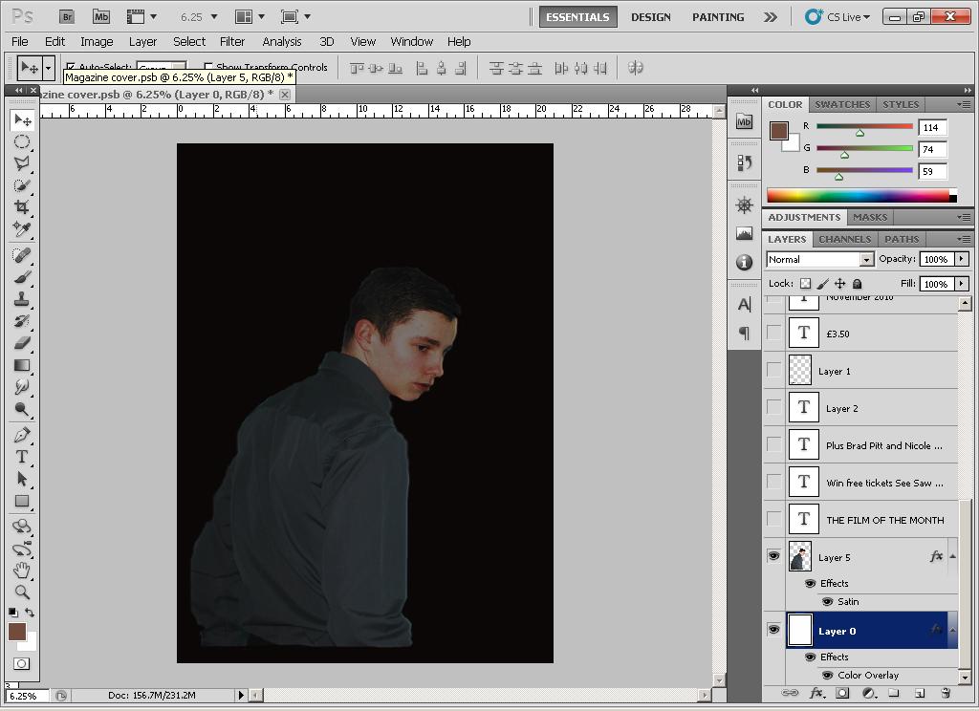This screenshot has height=711, width=979.
Task: Select the Elliptical Marquee tool
Action: (x=22, y=141)
